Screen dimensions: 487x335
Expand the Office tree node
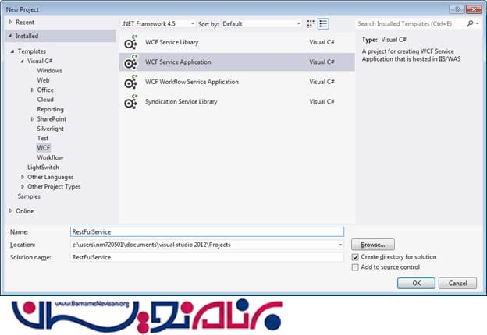(32, 90)
